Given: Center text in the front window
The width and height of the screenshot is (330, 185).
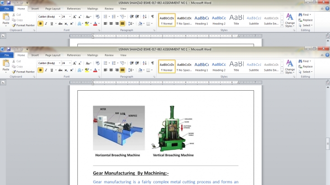Looking at the screenshot, I should pos(111,70).
